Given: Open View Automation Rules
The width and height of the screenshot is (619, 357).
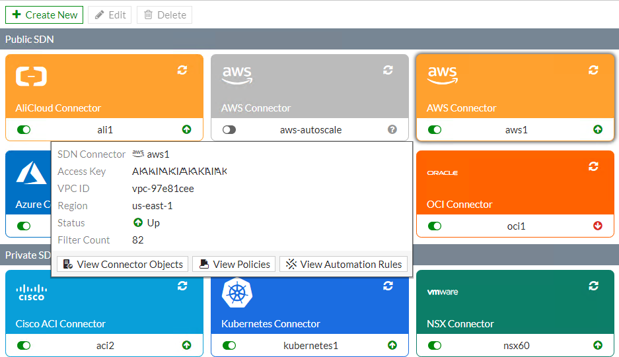Looking at the screenshot, I should 344,264.
